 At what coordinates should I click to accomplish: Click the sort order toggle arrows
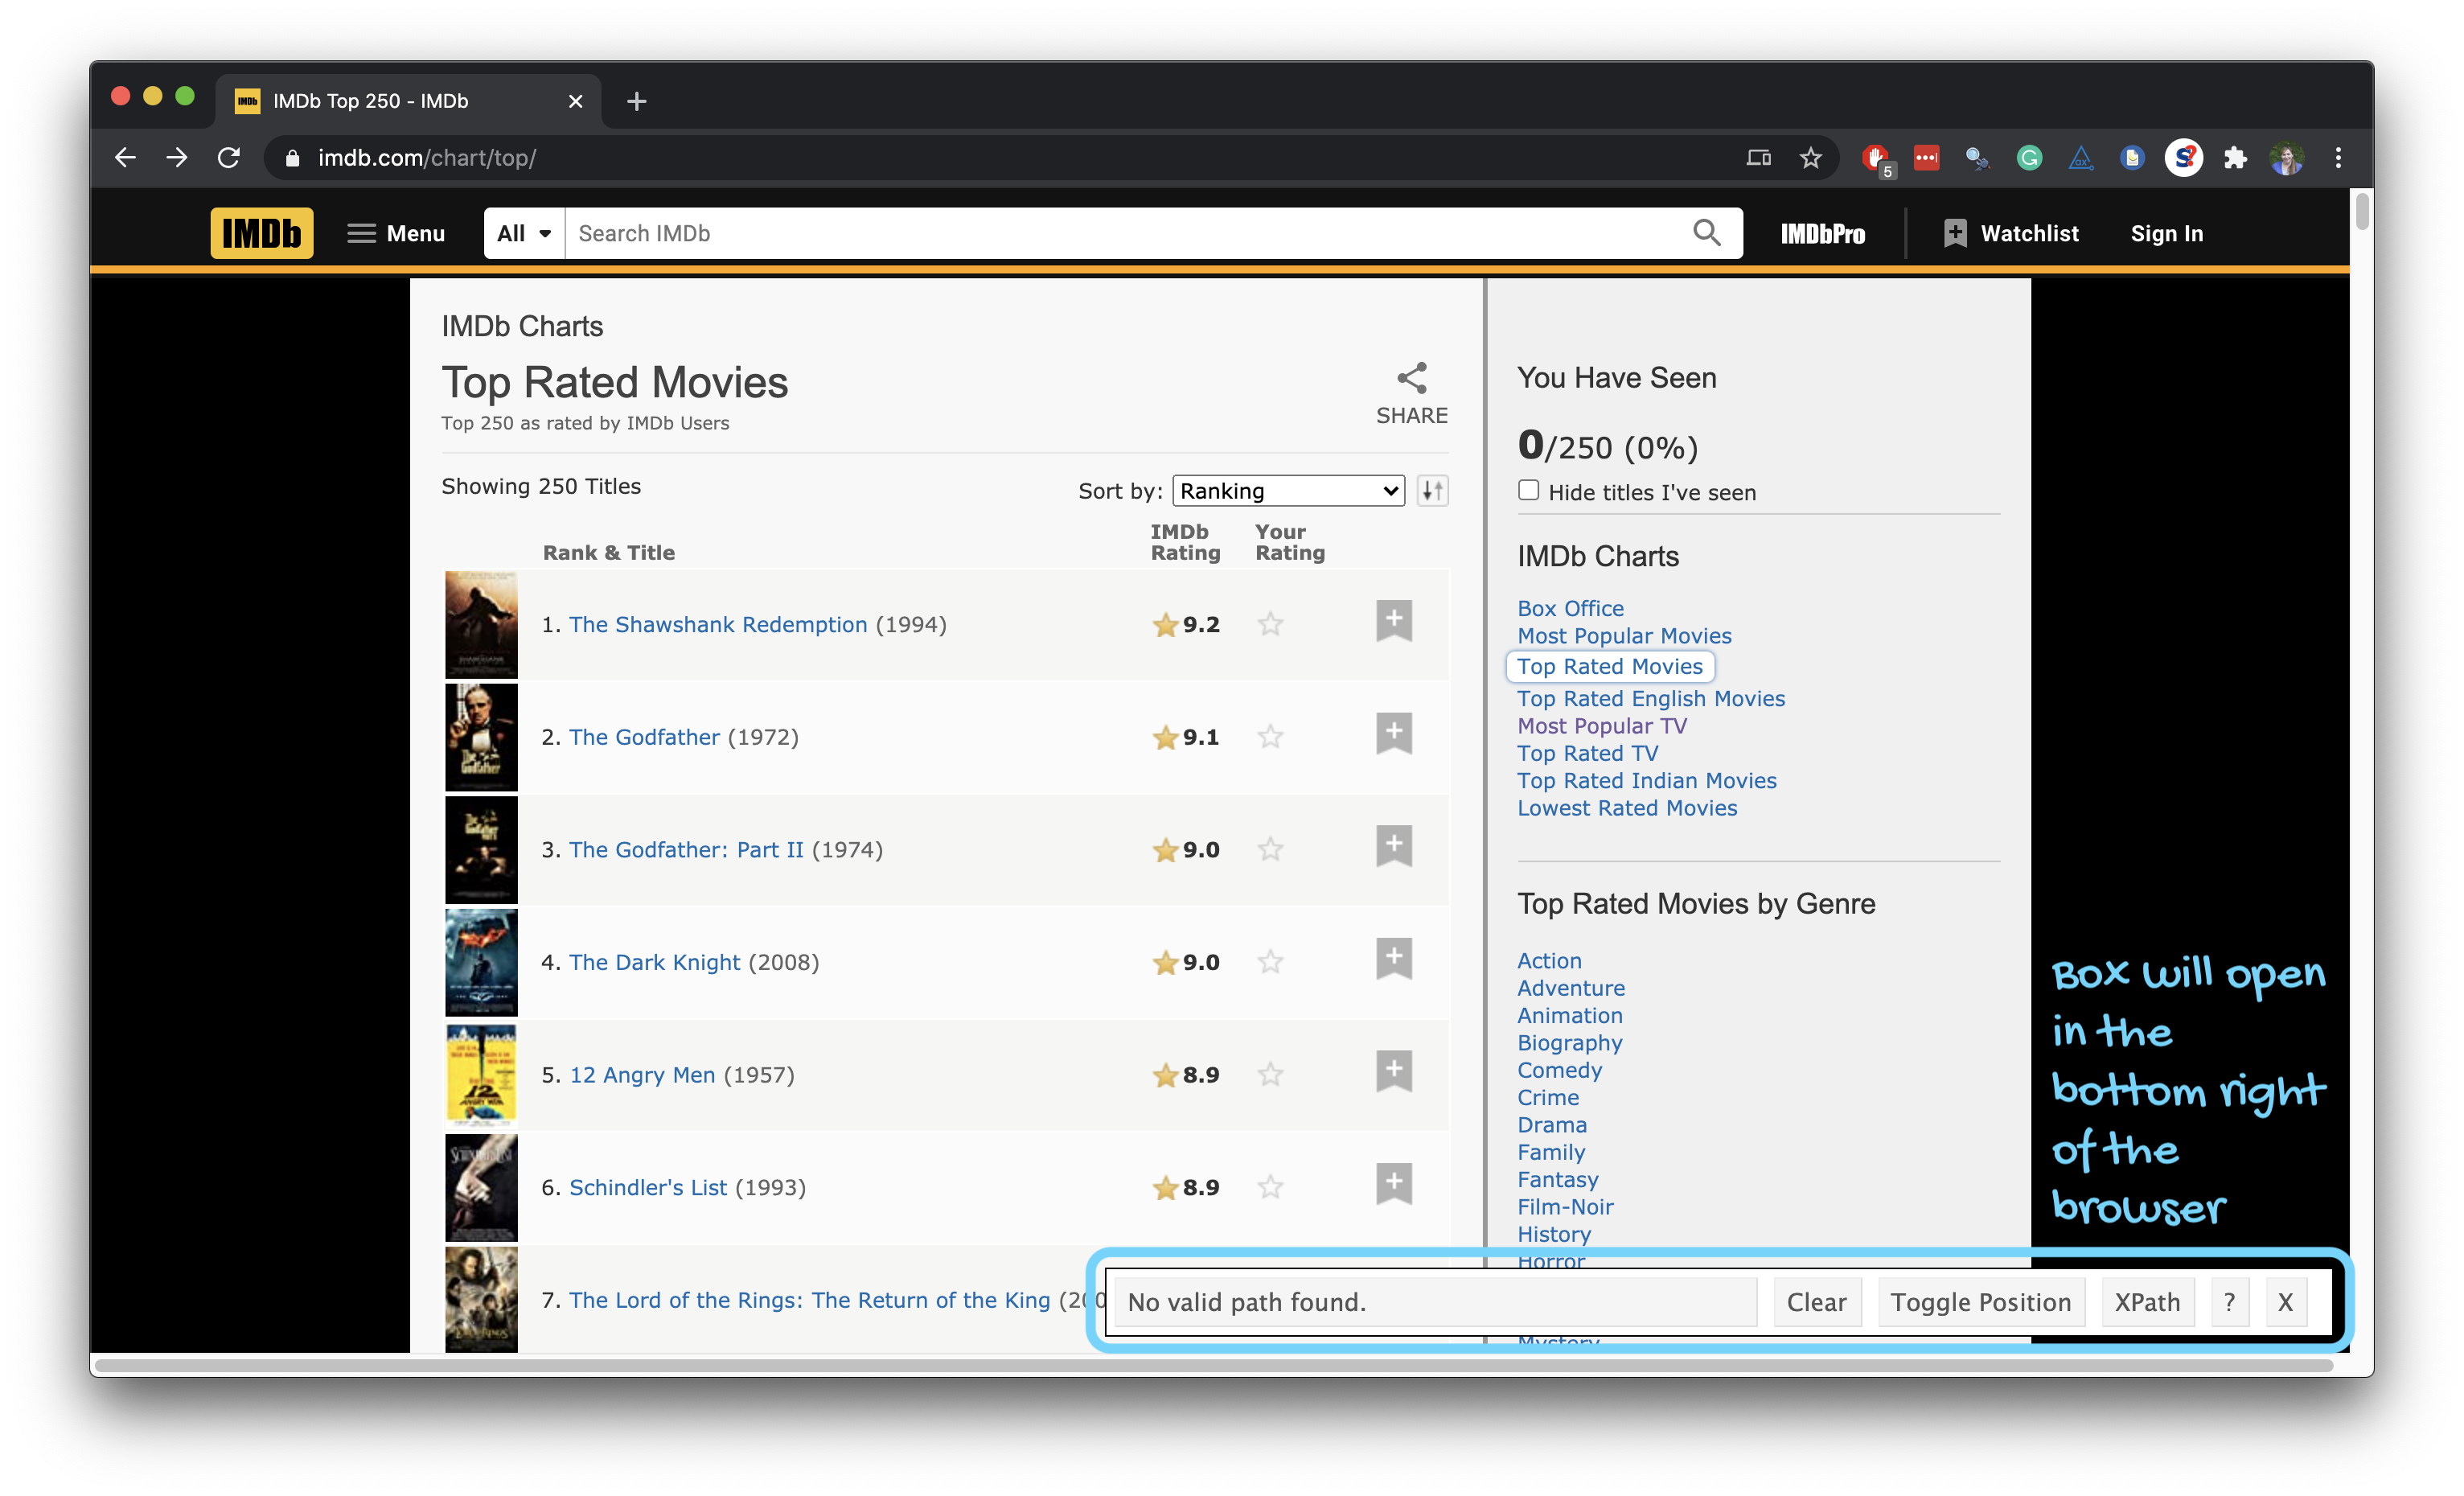click(1432, 490)
